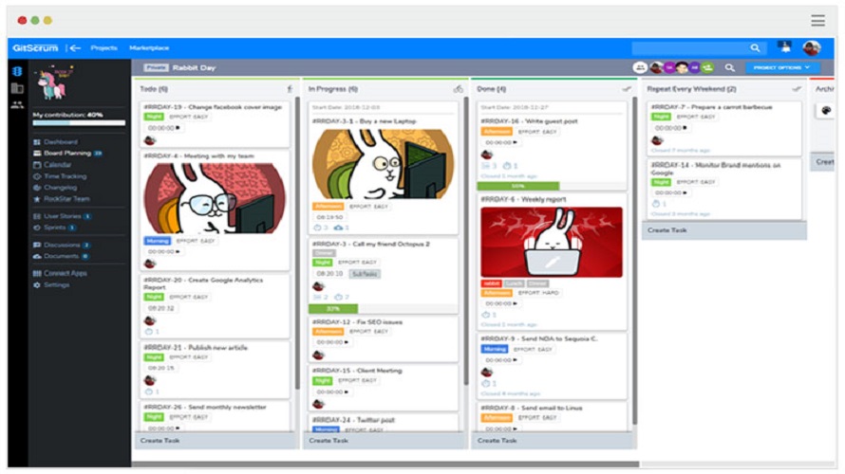Open task RRDAY-14 Monitor Brand mentions on Google
This screenshot has width=845, height=474.
pyautogui.click(x=716, y=169)
